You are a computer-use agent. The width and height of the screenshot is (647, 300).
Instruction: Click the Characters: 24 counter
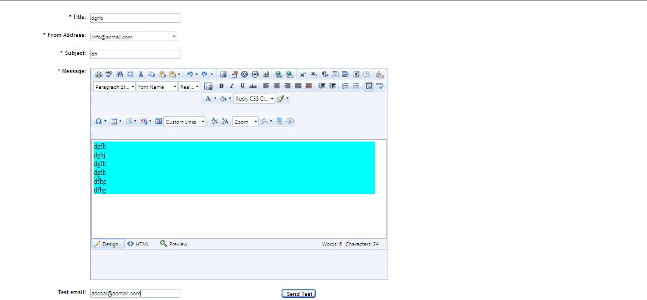362,244
